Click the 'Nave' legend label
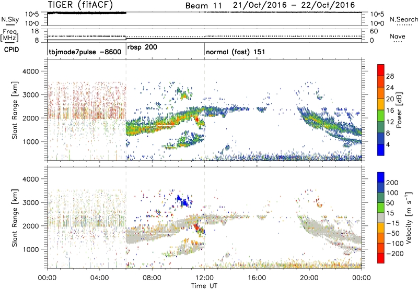 [x=398, y=37]
